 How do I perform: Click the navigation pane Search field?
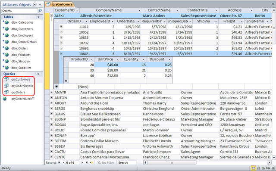19,11
